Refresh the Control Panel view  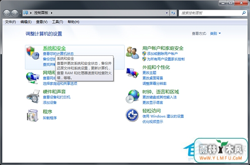coord(173,13)
